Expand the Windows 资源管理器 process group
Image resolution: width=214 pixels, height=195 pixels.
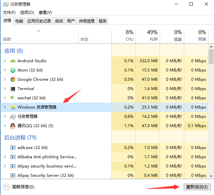tap(5, 107)
